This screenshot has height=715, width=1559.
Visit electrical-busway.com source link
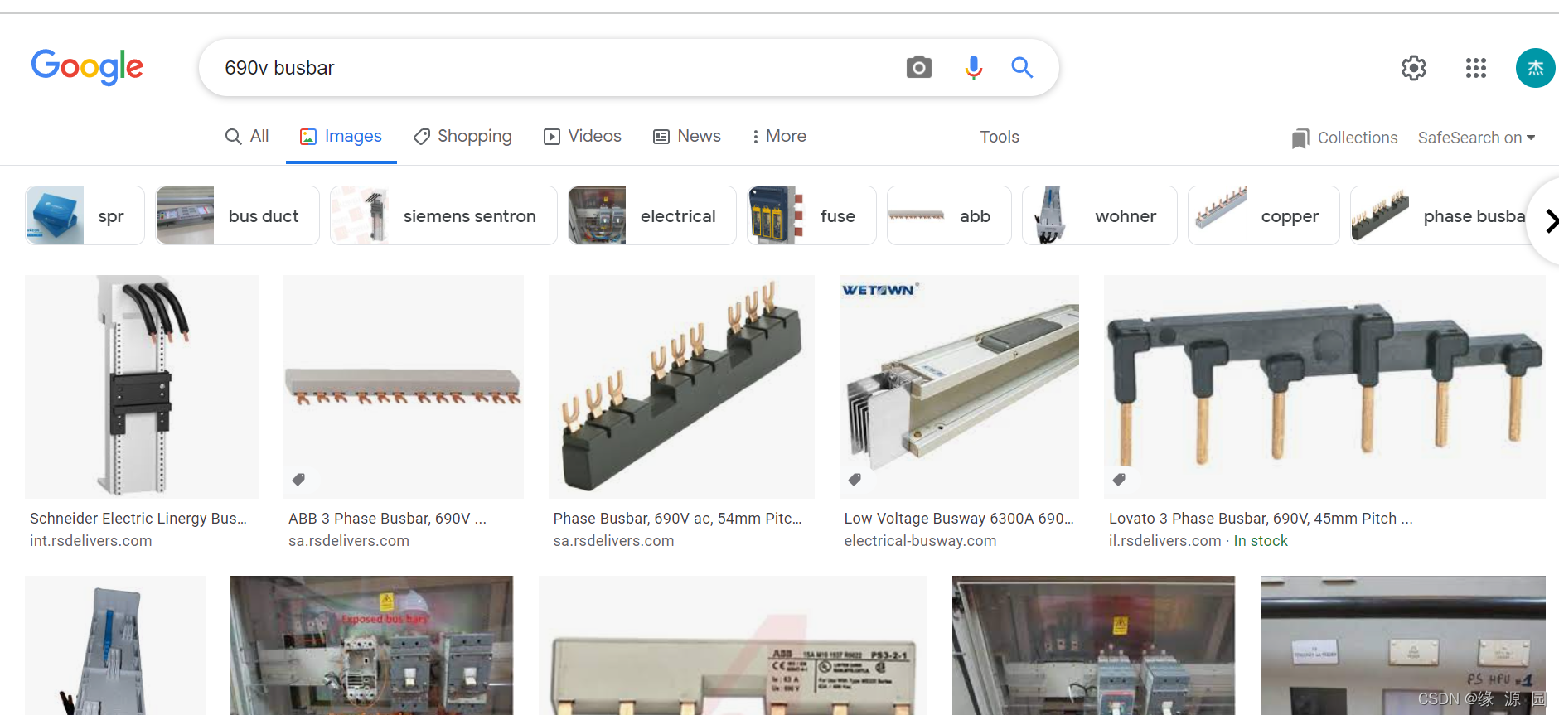[920, 541]
